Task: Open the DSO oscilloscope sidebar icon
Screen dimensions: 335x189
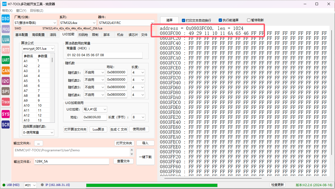Action: [x=6, y=19]
